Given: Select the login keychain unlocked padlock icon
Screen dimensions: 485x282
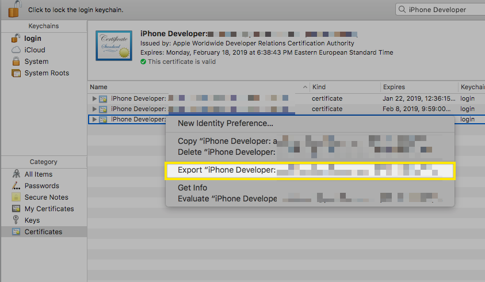Looking at the screenshot, I should (x=16, y=39).
